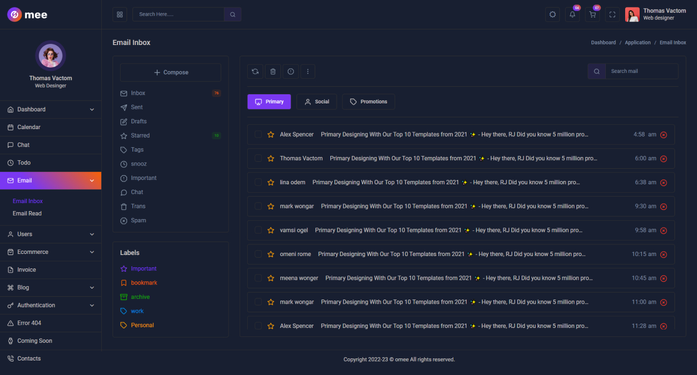697x375 pixels.
Task: Switch theme with the sun icon
Action: coord(553,14)
